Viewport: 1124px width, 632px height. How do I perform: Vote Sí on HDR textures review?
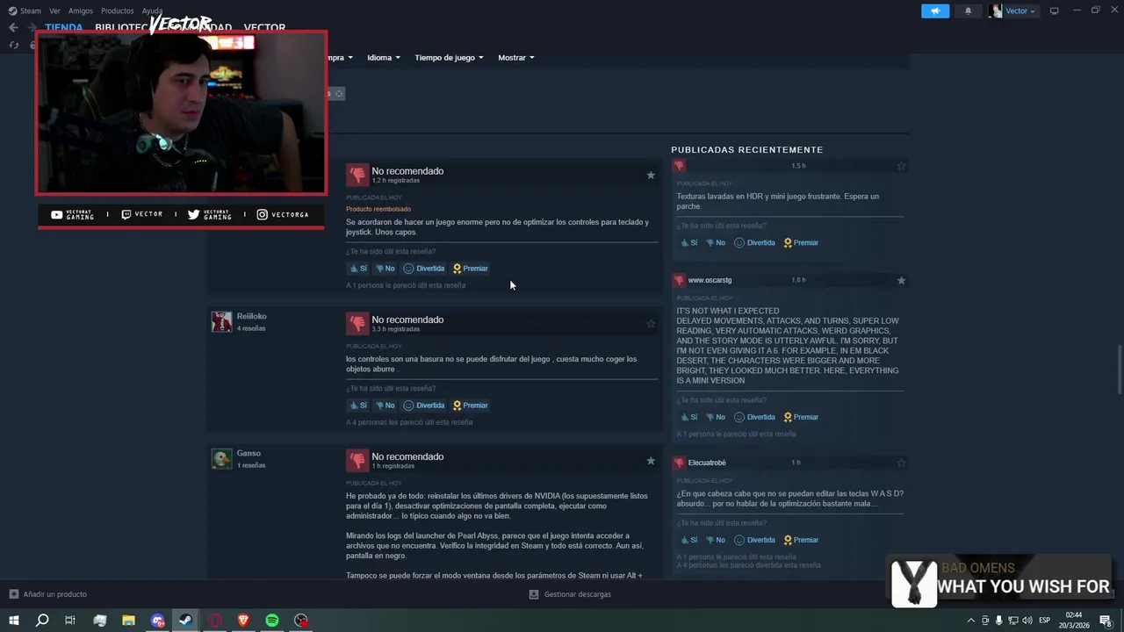tap(688, 242)
